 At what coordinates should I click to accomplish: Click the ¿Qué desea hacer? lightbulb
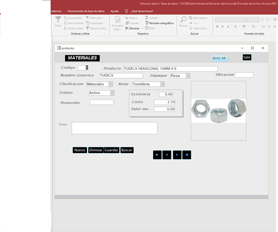[126, 11]
